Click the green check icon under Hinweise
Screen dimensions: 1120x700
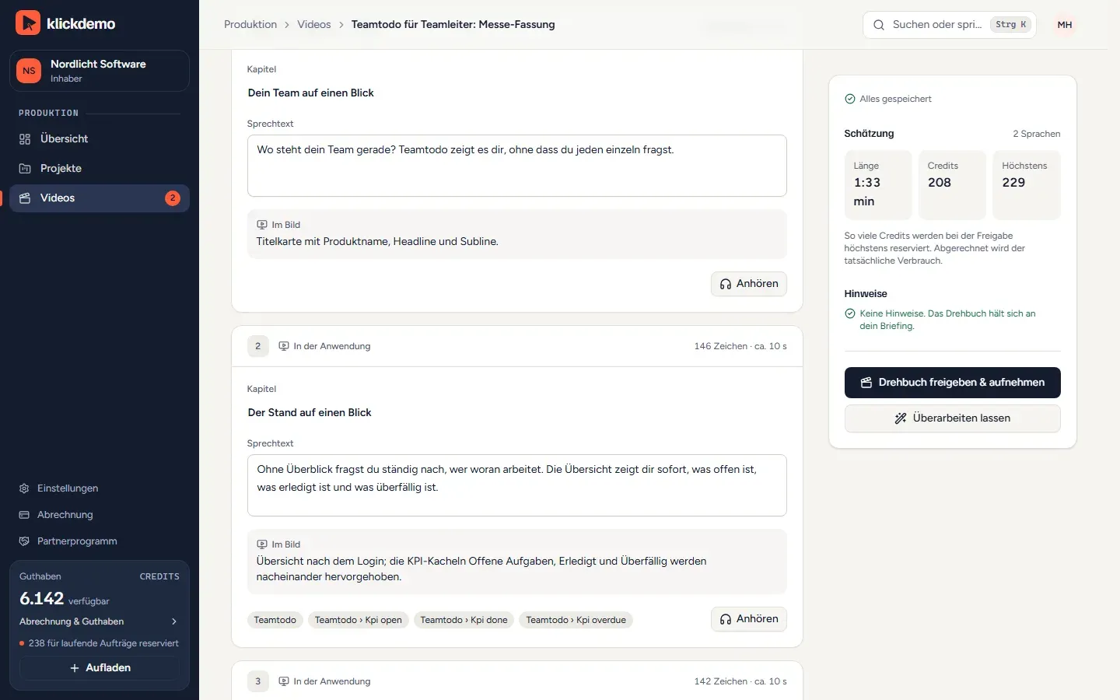coord(850,313)
